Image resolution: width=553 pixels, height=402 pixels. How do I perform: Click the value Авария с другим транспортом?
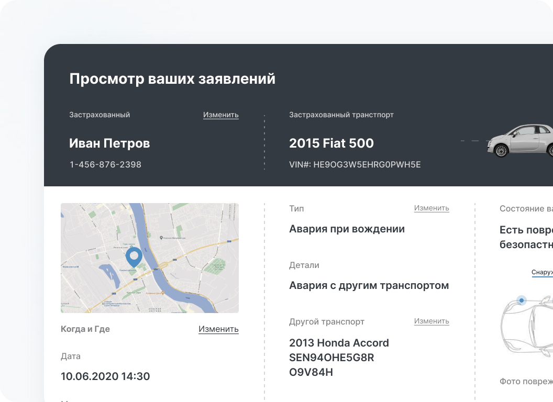369,285
